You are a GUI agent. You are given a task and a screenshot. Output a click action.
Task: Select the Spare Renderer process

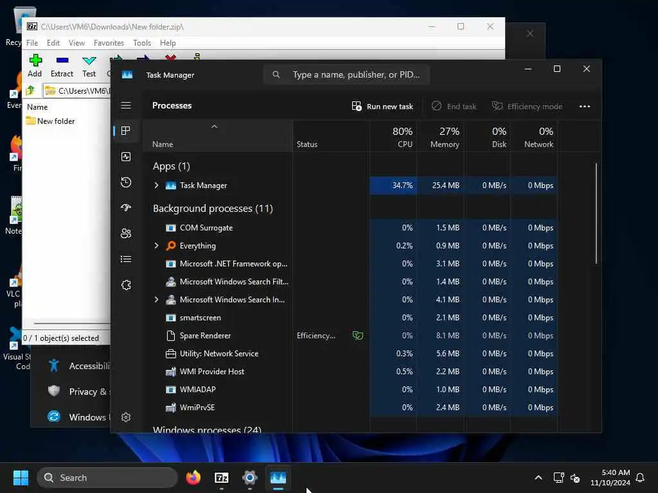350,335
